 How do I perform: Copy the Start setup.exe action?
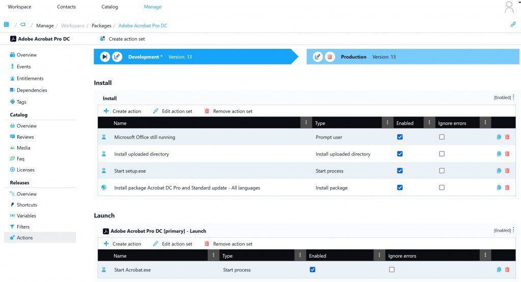point(499,171)
